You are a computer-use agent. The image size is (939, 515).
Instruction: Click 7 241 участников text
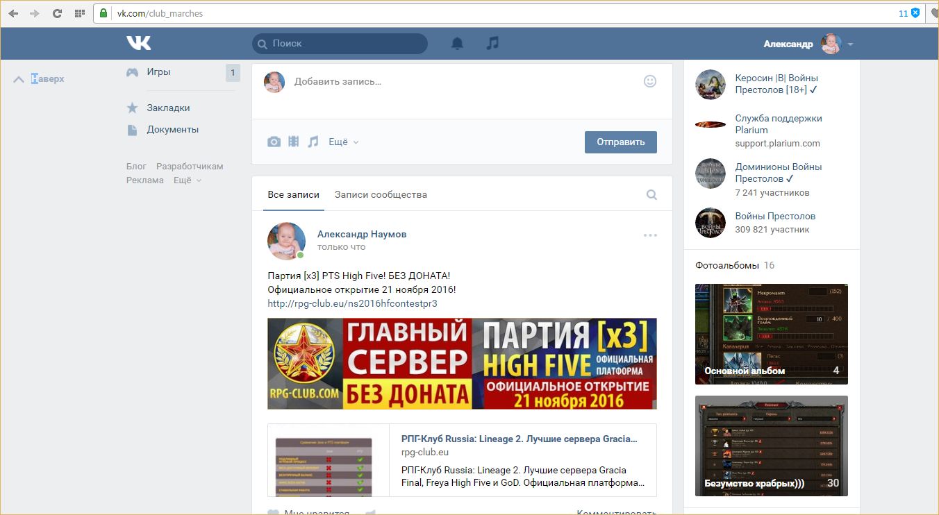click(x=772, y=193)
